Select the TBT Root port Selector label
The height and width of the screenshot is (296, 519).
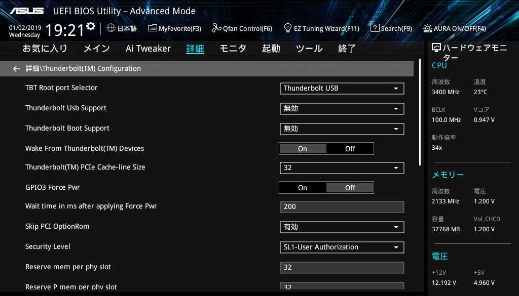[x=61, y=88]
